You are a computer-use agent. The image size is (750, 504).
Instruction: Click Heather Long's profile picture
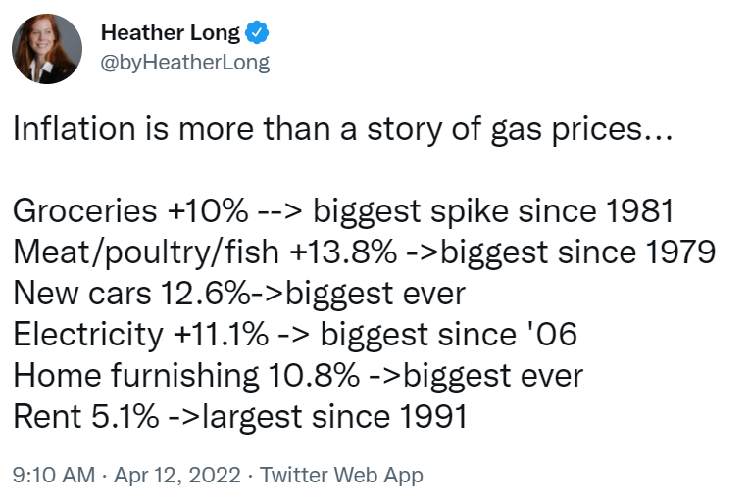click(x=47, y=48)
